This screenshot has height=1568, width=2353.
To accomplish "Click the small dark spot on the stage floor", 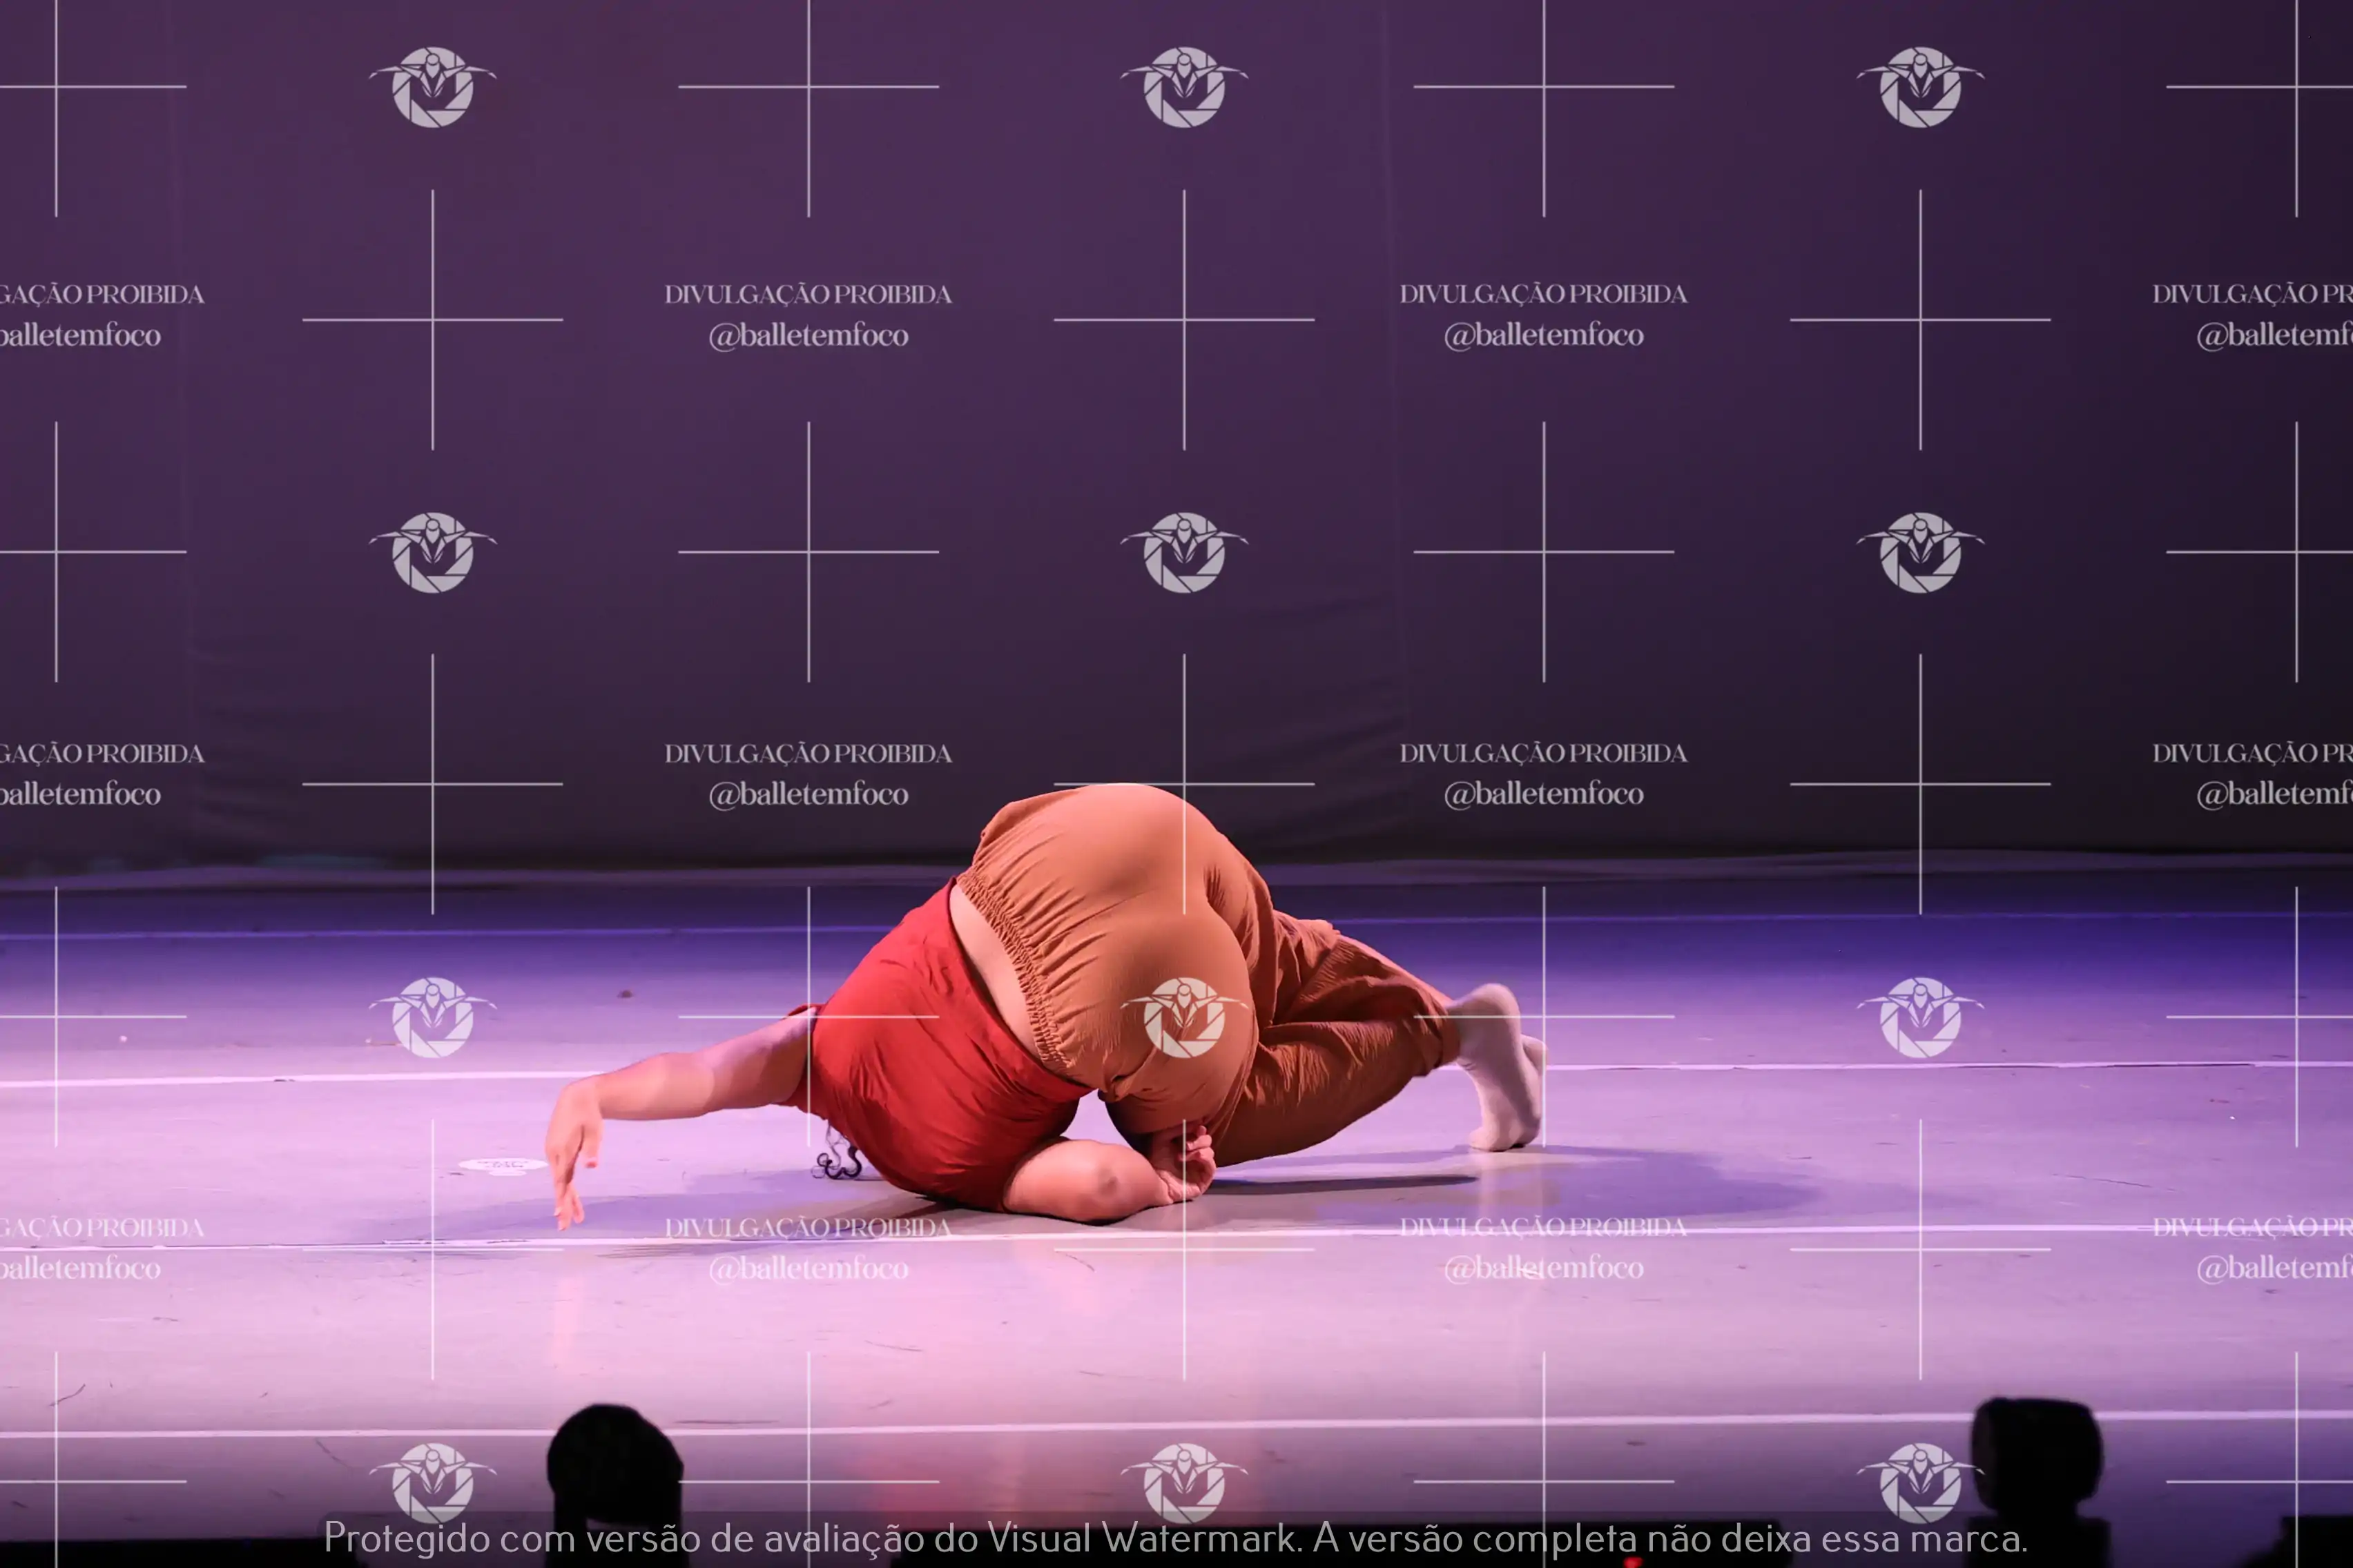I will click(624, 993).
